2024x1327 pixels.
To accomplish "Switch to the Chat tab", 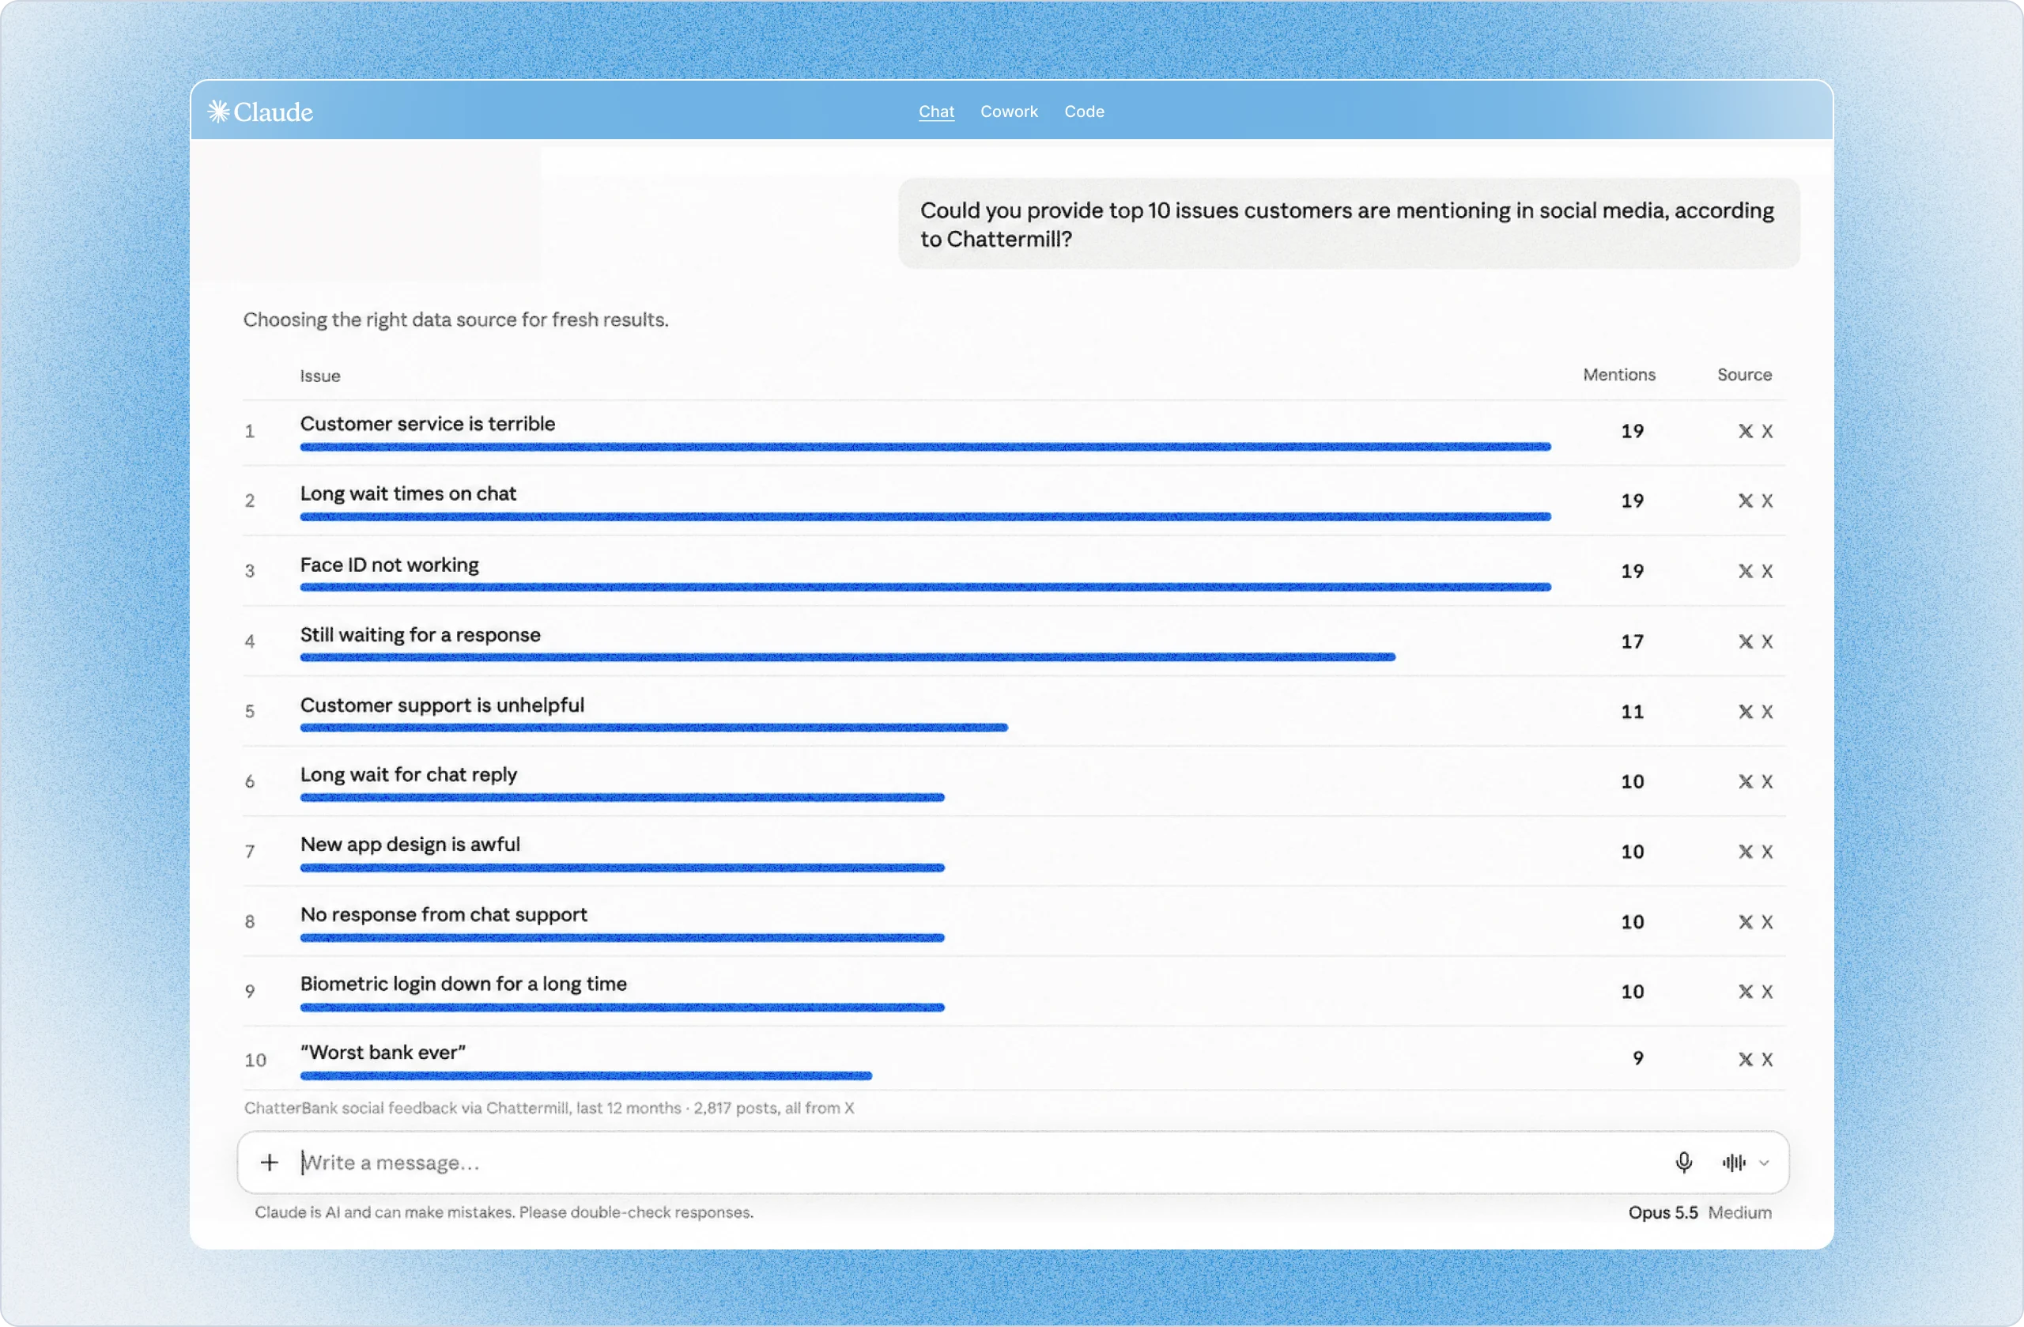I will click(x=936, y=112).
